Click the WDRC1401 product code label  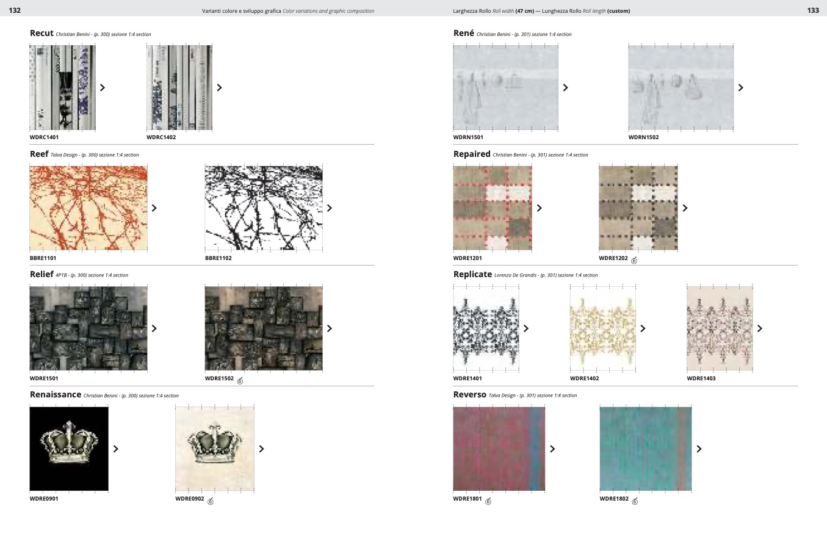pyautogui.click(x=45, y=137)
